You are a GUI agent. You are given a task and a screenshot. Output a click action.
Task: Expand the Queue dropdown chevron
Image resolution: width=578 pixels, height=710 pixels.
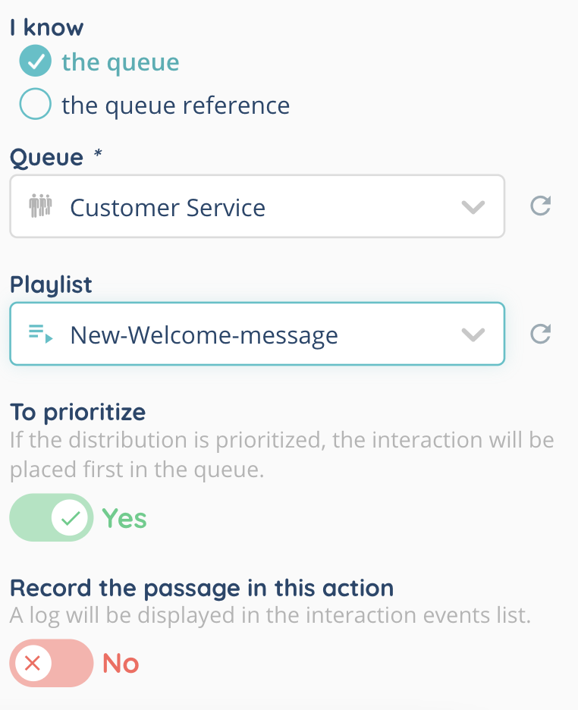tap(473, 207)
